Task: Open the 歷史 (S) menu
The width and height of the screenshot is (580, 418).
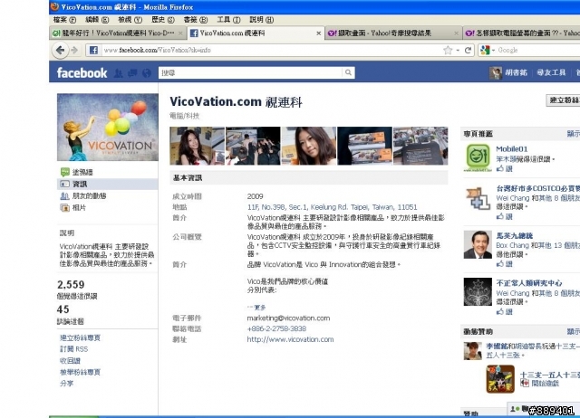Action: [x=163, y=20]
